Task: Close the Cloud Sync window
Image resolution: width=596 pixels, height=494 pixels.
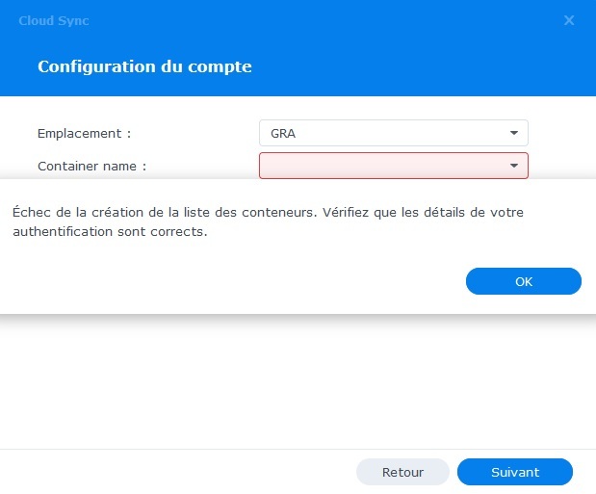Action: (569, 20)
